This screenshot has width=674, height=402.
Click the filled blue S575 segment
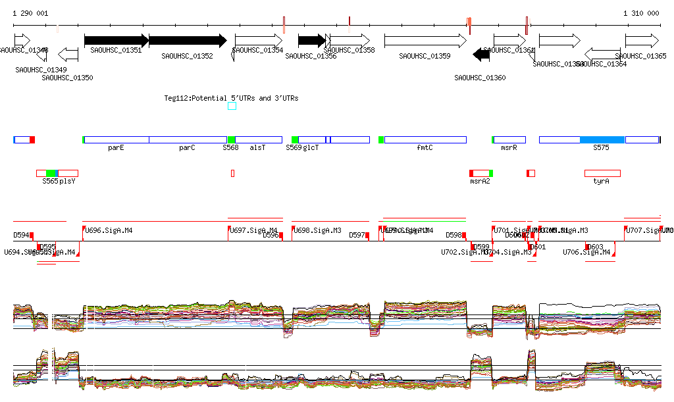602,139
